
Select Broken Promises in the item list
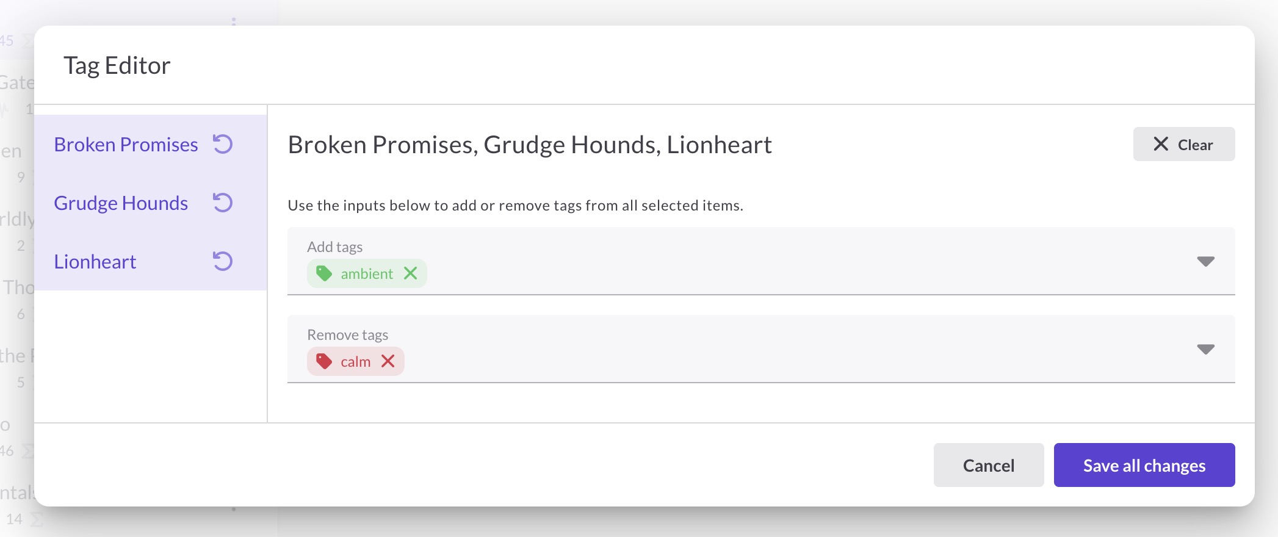126,144
